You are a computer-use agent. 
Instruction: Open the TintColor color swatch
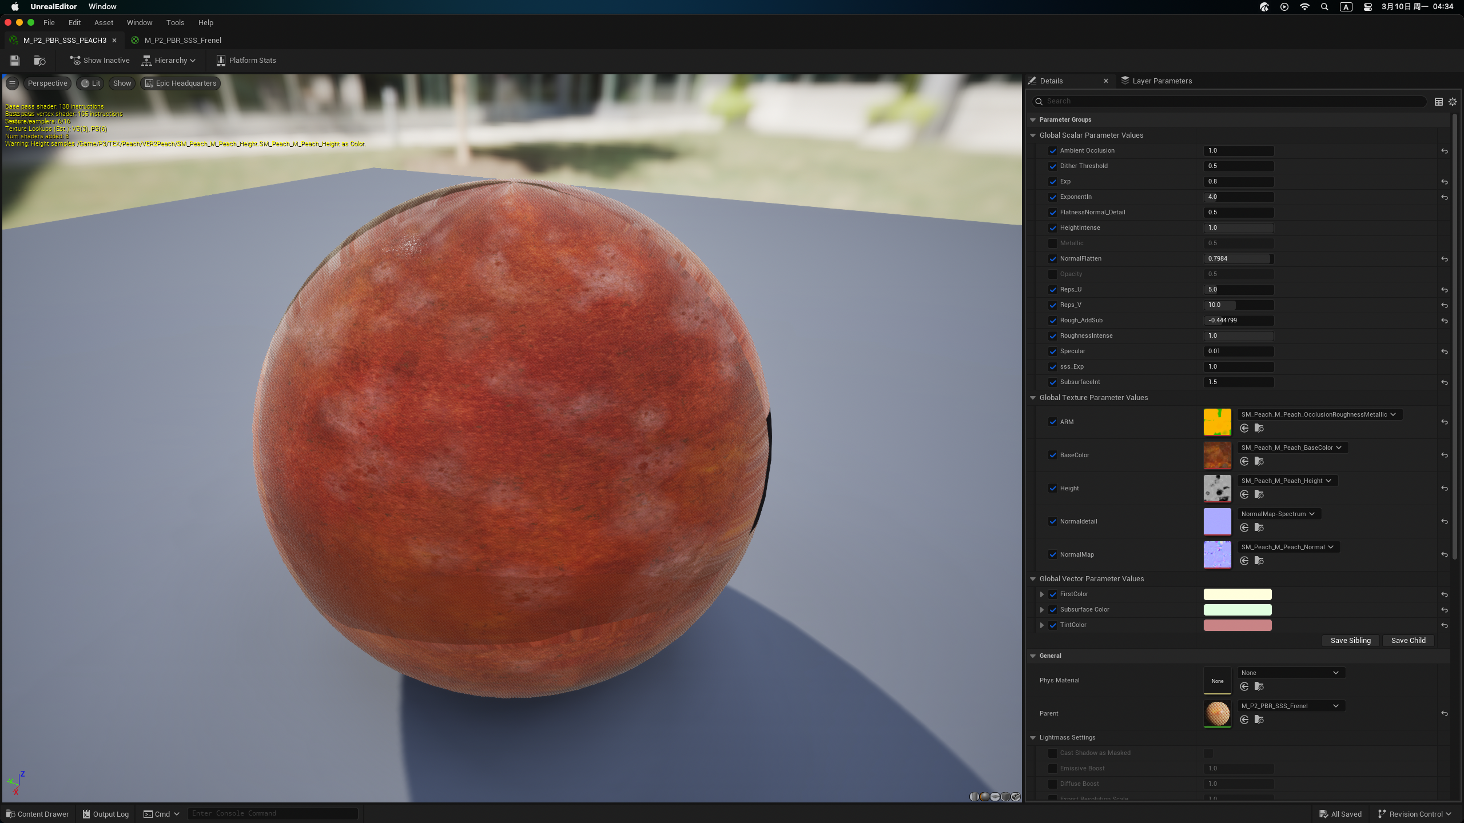pos(1238,625)
